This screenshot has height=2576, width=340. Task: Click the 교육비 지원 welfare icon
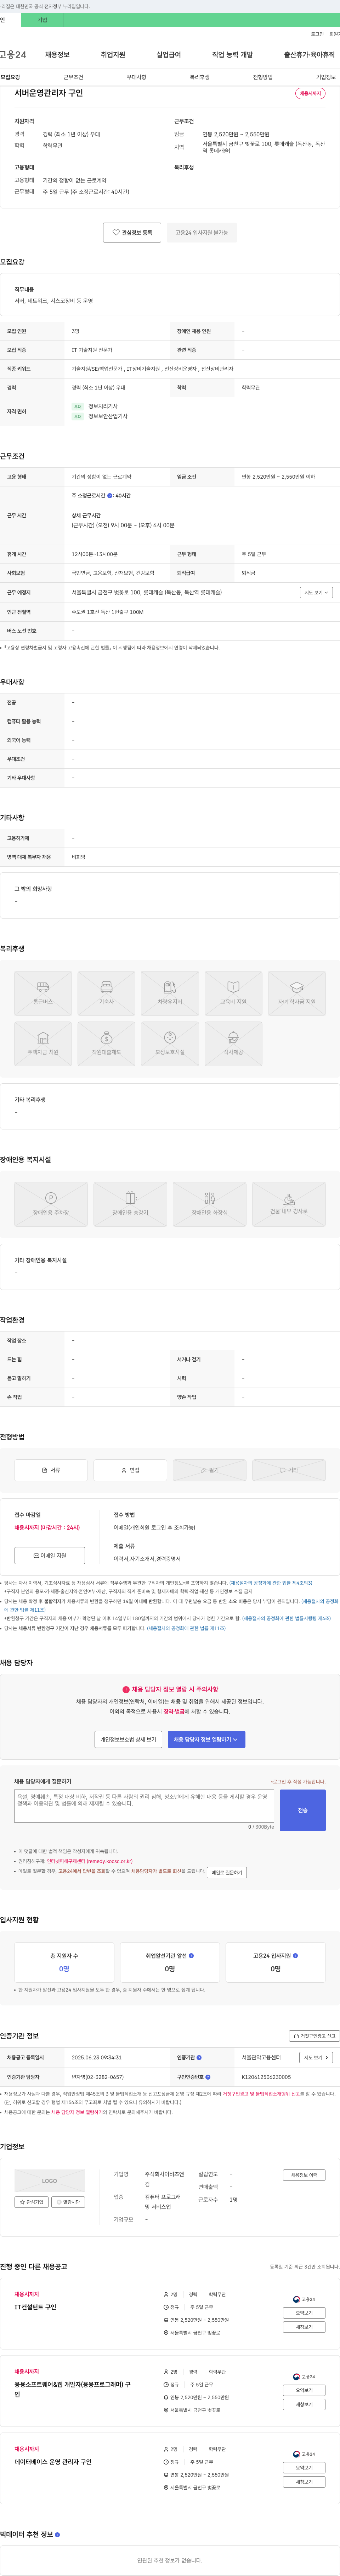[233, 993]
